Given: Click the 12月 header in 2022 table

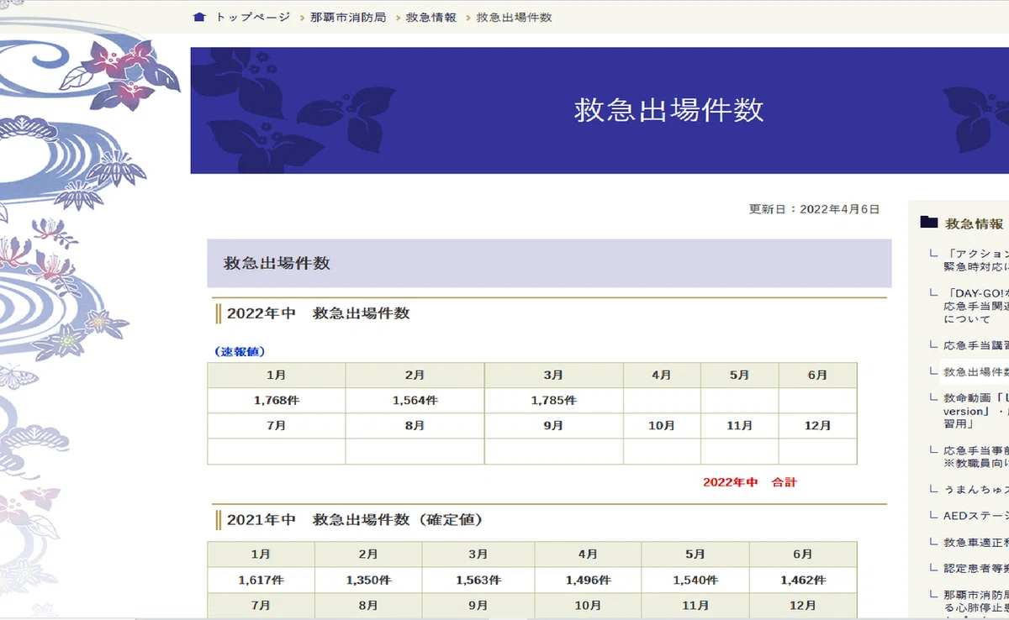Looking at the screenshot, I should point(817,426).
